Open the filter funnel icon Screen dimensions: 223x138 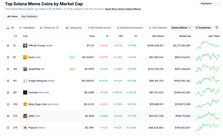click(217, 28)
